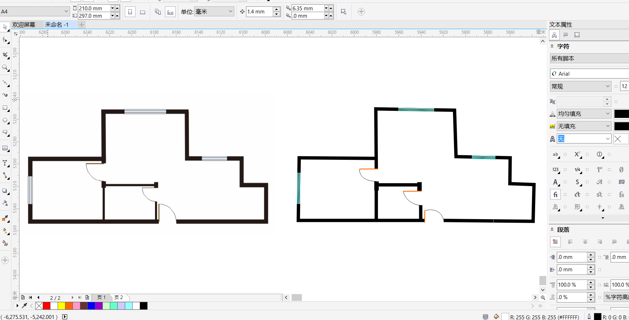Toggle portrait page orientation button
This screenshot has width=629, height=320.
(x=130, y=12)
